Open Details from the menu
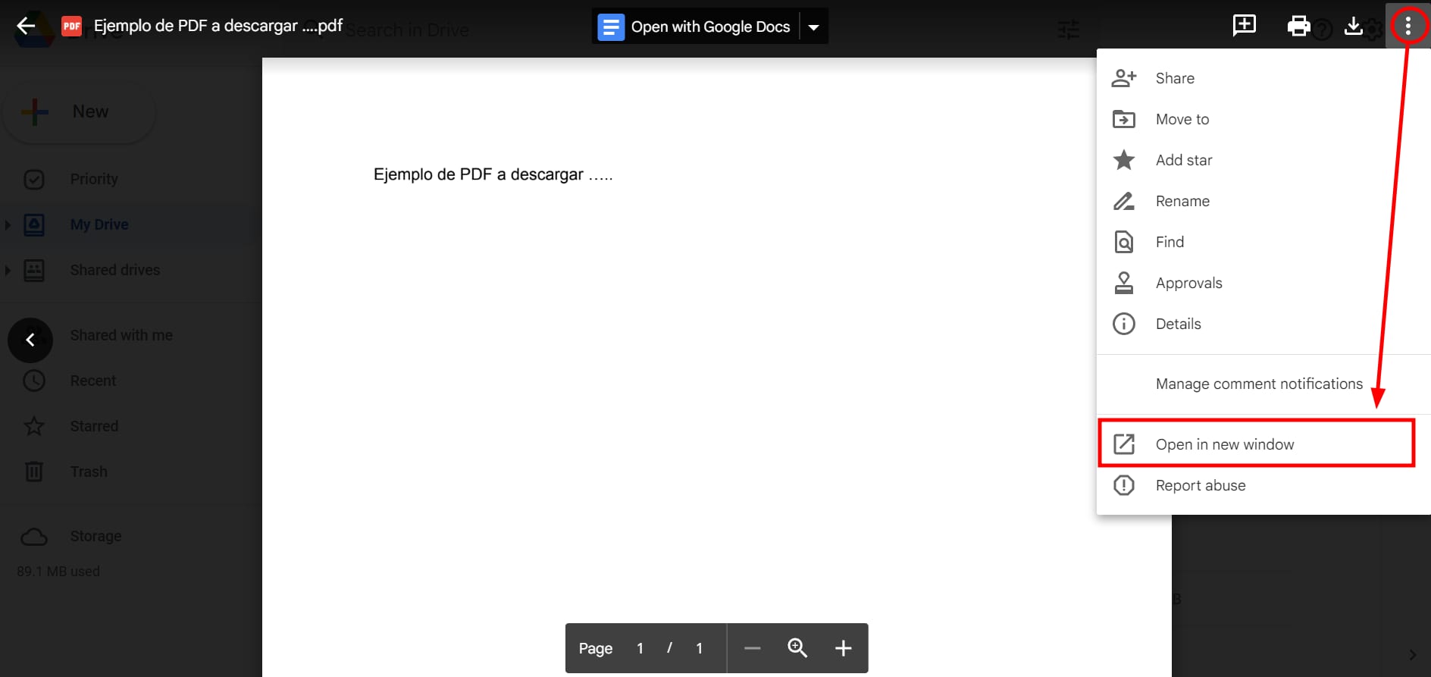 click(x=1178, y=324)
